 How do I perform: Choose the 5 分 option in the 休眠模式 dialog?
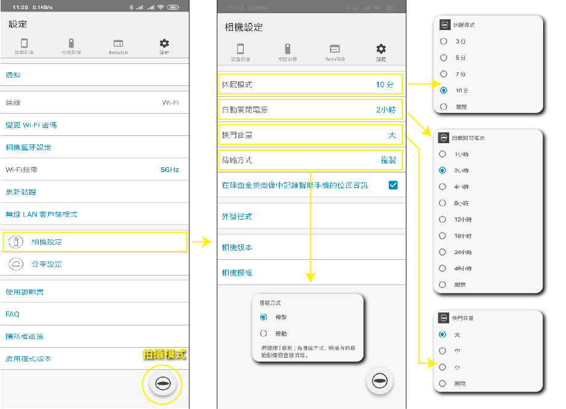pyautogui.click(x=444, y=58)
